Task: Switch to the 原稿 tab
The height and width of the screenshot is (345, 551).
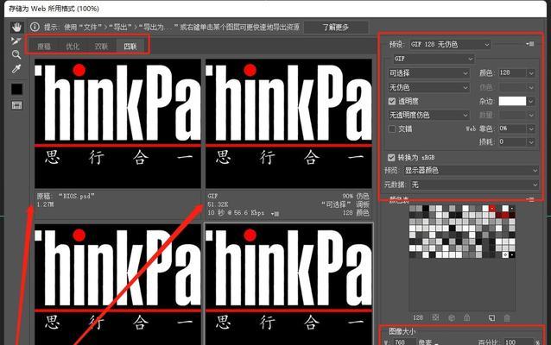Action: pos(44,47)
